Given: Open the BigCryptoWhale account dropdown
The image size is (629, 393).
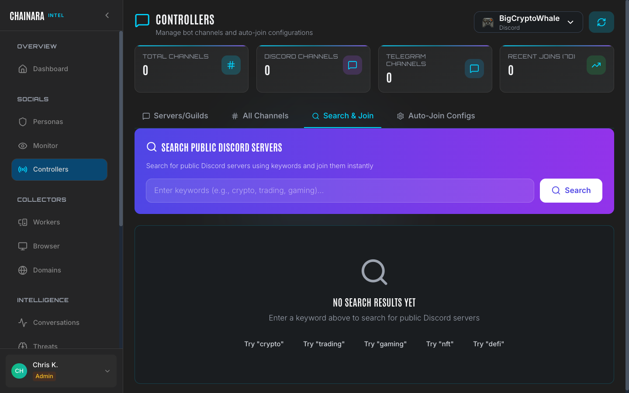Looking at the screenshot, I should [529, 22].
